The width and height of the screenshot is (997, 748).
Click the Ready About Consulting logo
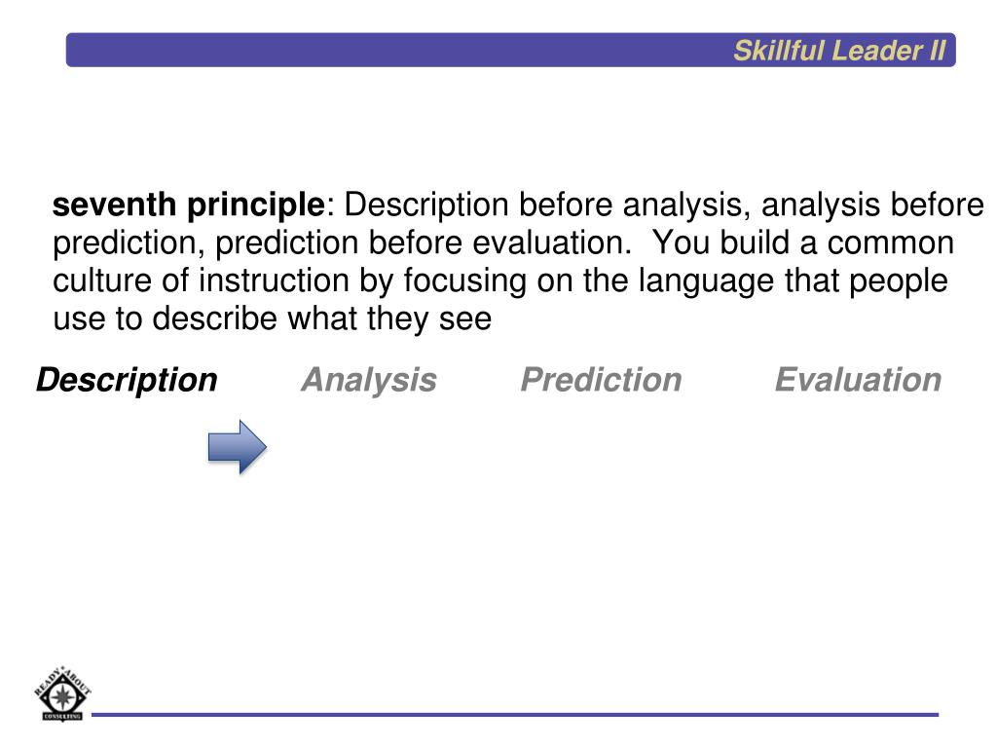[62, 693]
